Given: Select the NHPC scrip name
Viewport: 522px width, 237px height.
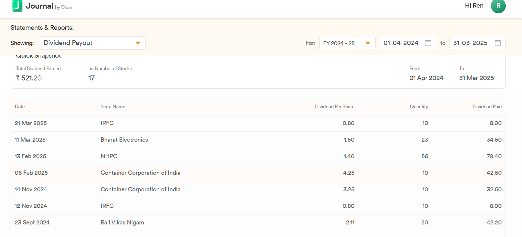Looking at the screenshot, I should pyautogui.click(x=109, y=156).
